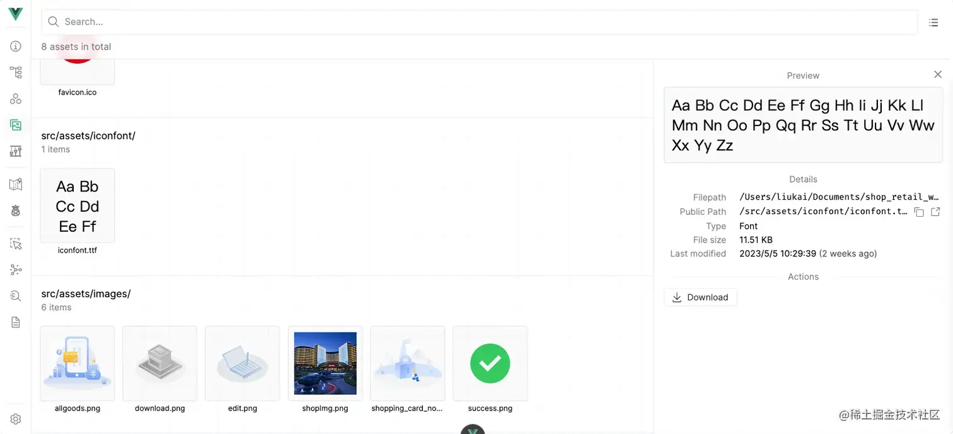Image resolution: width=953 pixels, height=434 pixels.
Task: Click the Public Path value text
Action: click(x=824, y=212)
